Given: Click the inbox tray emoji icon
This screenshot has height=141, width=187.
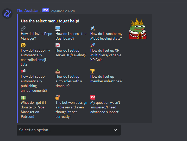Looking at the screenshot, I should (x=58, y=71).
